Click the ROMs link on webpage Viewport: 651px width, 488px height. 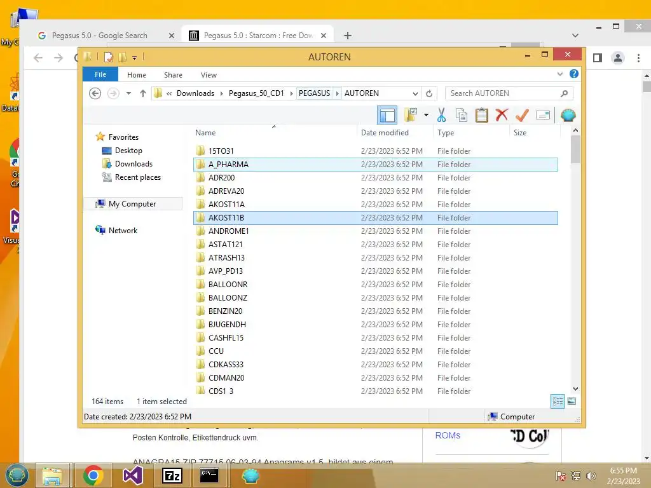448,435
